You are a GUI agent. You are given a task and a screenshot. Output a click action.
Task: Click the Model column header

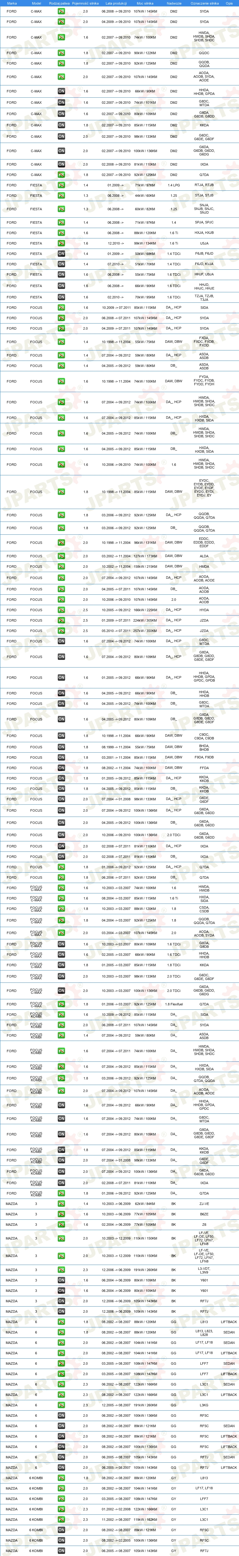[36, 3]
